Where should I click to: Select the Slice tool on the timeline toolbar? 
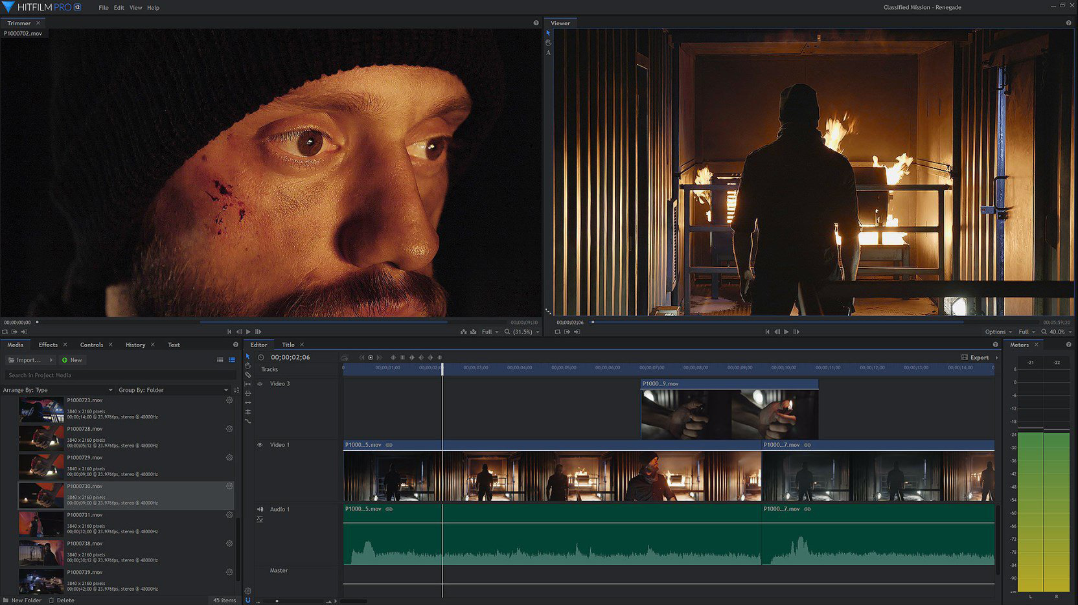pos(247,375)
